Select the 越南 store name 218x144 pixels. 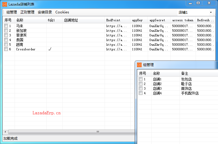coord(20,45)
